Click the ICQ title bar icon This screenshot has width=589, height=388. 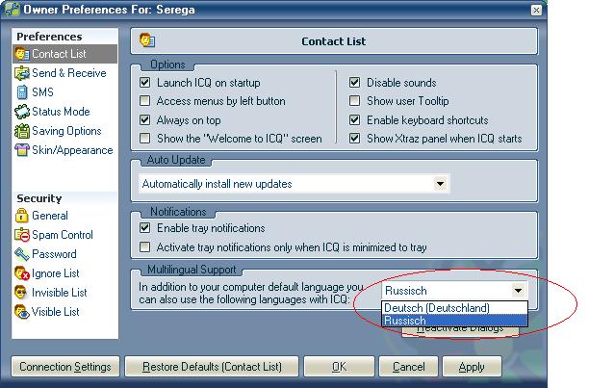coord(12,10)
